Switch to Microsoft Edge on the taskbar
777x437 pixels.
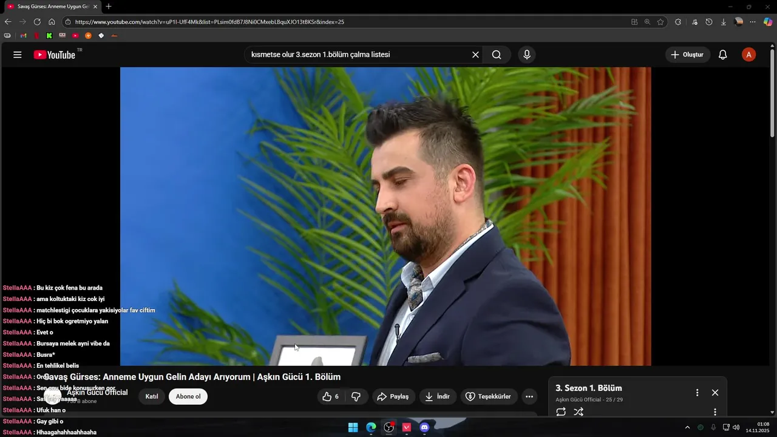pyautogui.click(x=371, y=427)
